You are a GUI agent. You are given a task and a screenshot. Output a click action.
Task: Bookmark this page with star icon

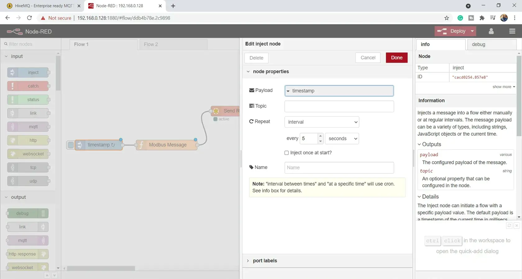[446, 18]
